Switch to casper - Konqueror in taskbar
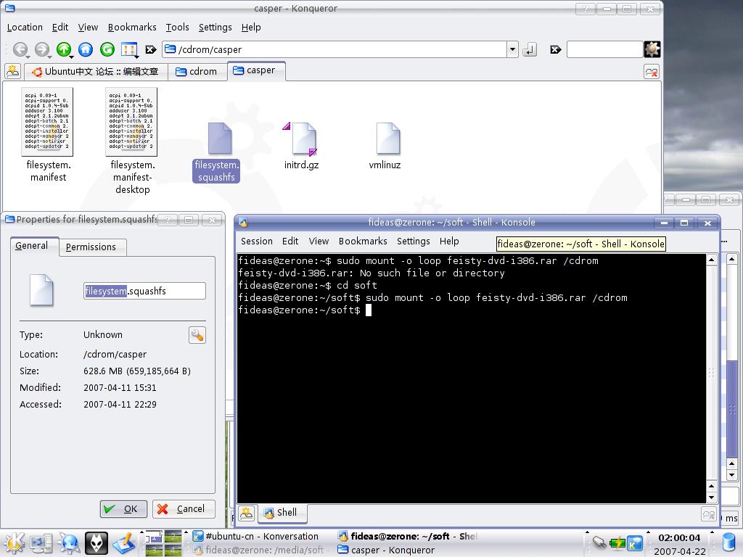 386,550
